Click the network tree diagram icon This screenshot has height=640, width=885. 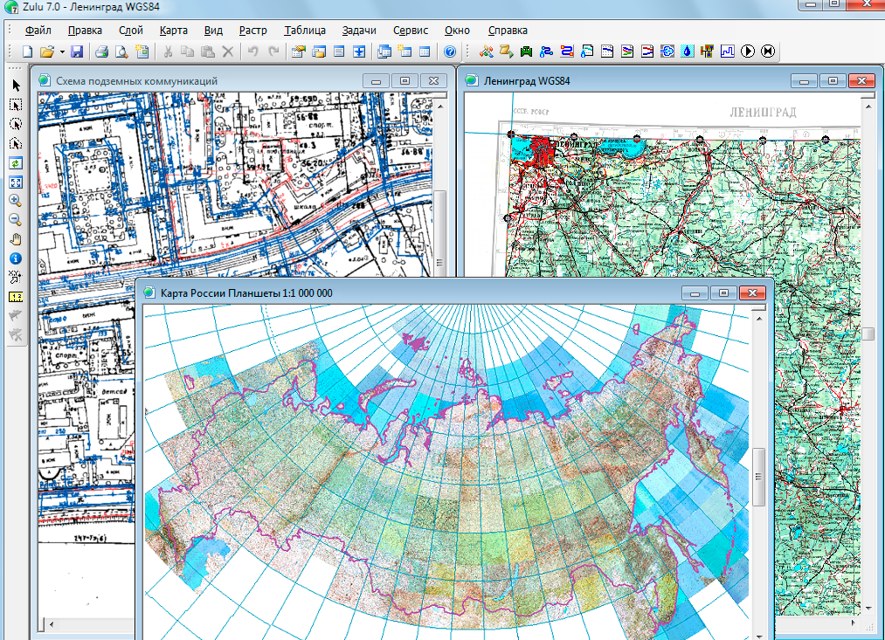click(707, 52)
